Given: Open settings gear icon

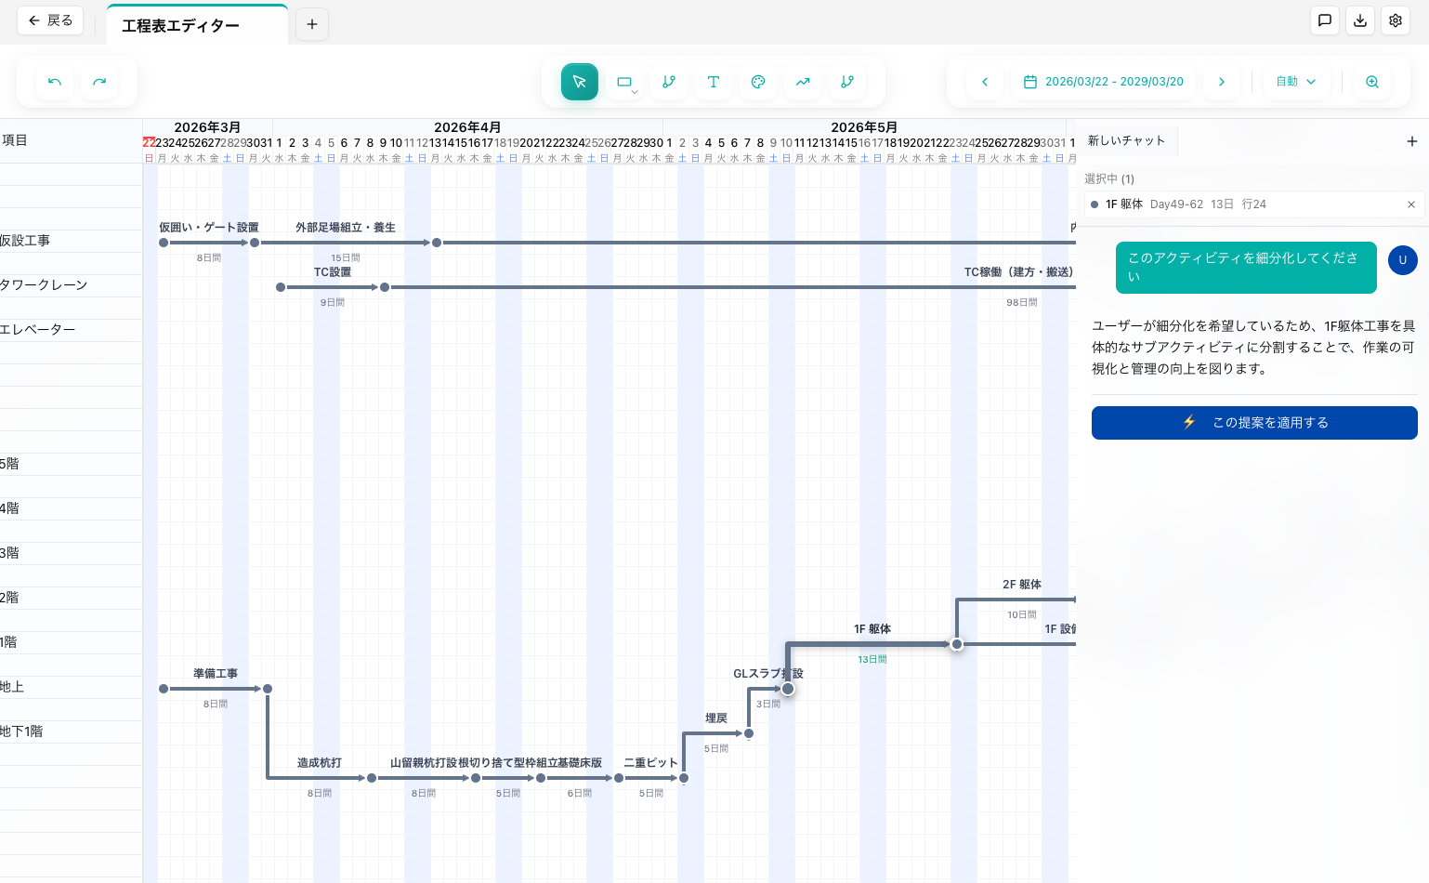Looking at the screenshot, I should (1396, 20).
